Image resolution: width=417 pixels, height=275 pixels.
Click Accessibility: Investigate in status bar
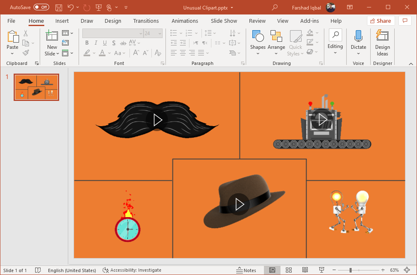(132, 270)
